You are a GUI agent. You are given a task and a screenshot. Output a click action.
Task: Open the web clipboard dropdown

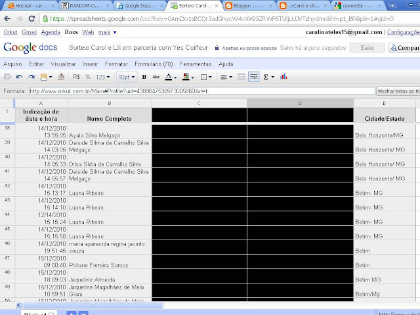pyautogui.click(x=46, y=77)
